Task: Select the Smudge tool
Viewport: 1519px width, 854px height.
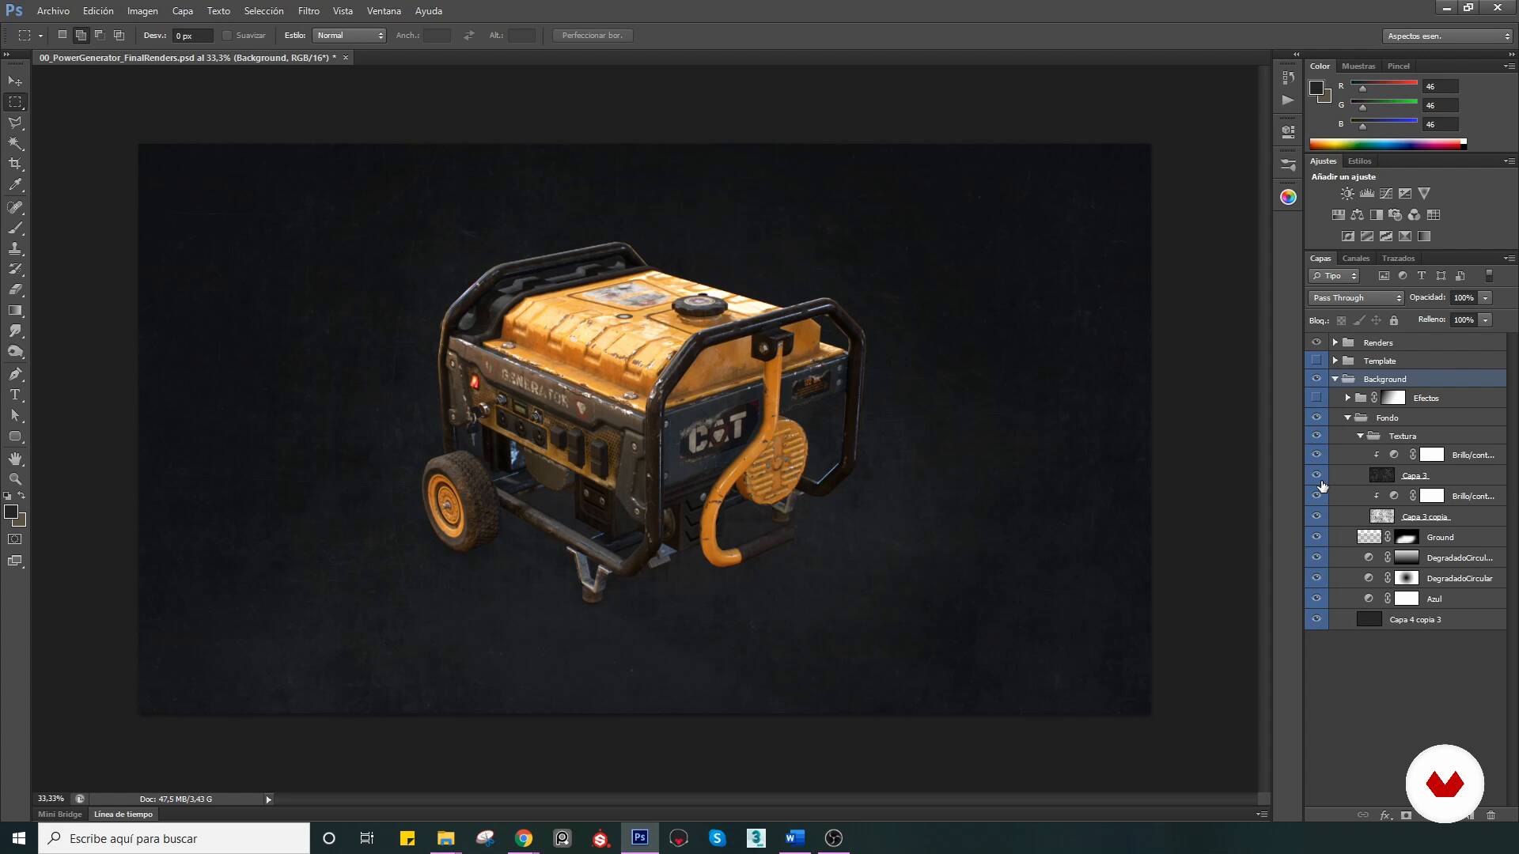Action: 15,331
